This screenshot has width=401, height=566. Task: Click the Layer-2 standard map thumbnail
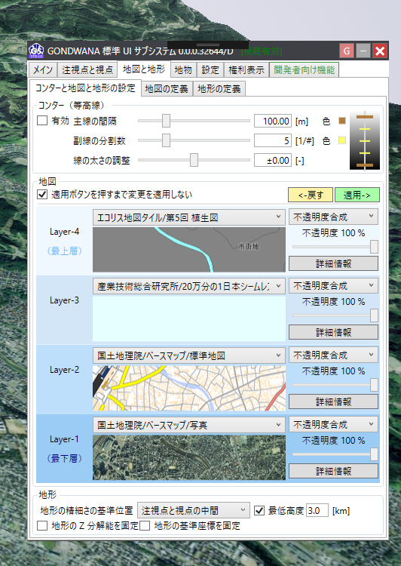[189, 388]
